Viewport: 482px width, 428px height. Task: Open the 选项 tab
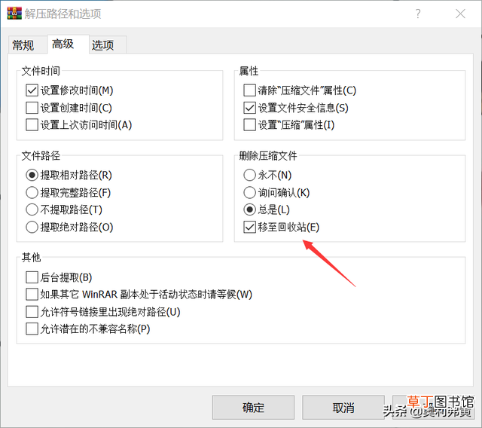tap(108, 45)
